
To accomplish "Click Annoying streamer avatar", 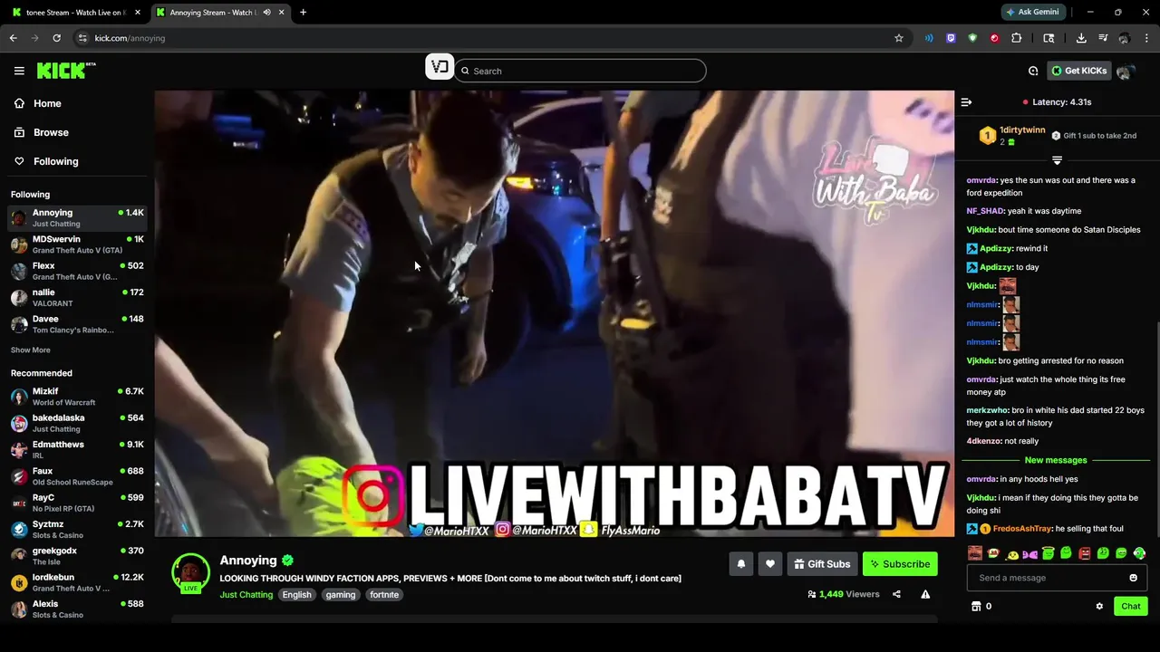I will coord(190,573).
